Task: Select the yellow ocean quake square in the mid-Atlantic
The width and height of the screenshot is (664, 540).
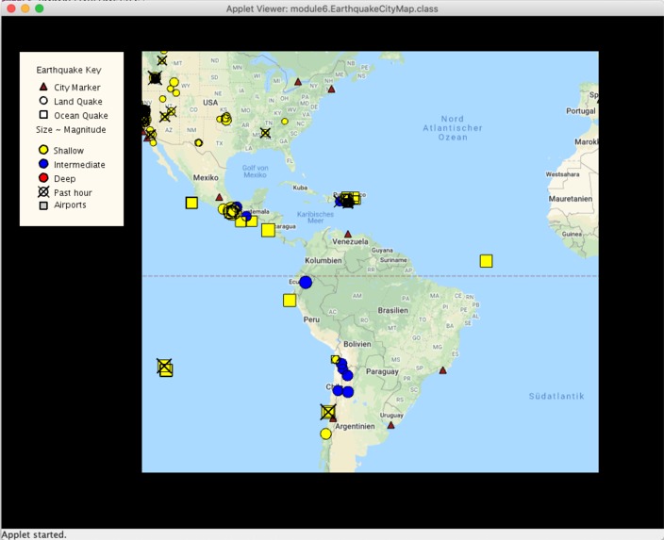Action: [x=486, y=261]
